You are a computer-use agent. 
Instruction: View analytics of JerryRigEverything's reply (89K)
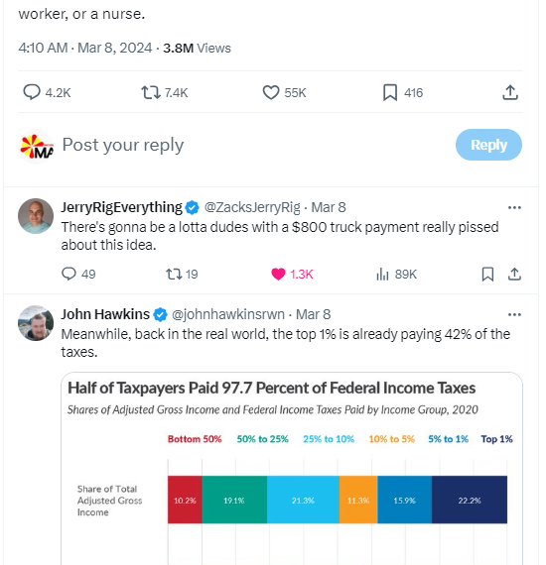396,275
